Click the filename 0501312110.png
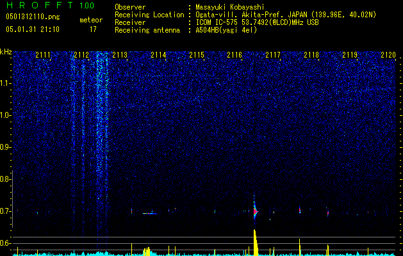Viewport: 403px width, 256px height. click(33, 17)
